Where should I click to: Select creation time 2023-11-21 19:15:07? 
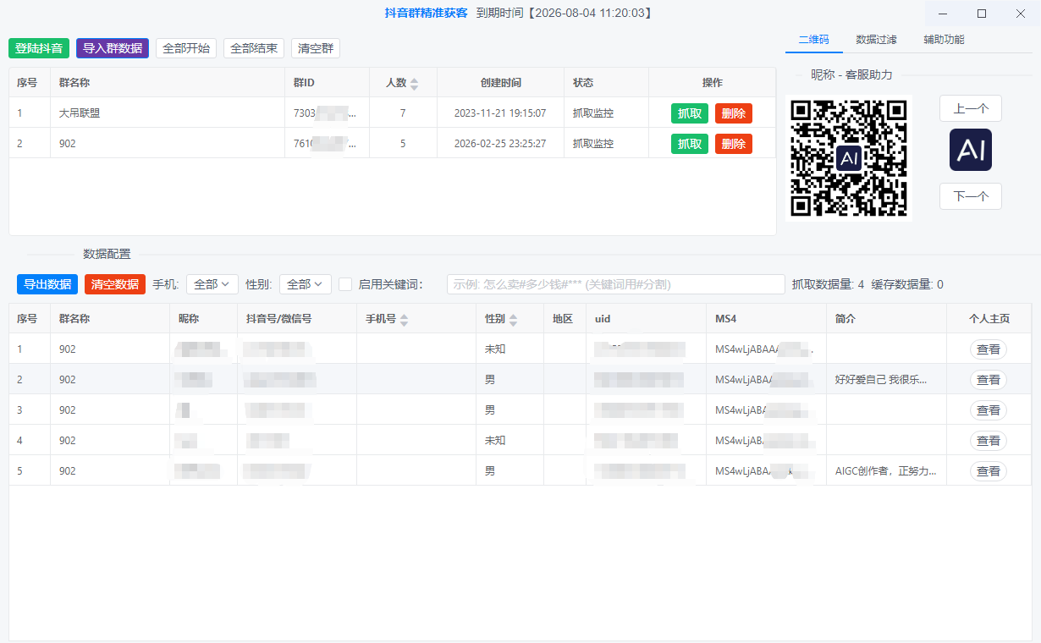(500, 113)
